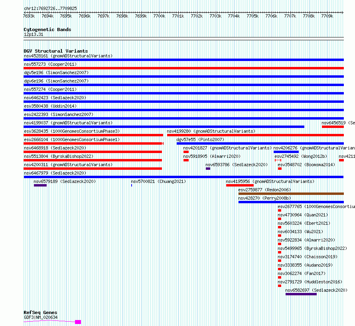Click the blue bar under nsv428270
This screenshot has height=326, width=355.
click(291, 202)
